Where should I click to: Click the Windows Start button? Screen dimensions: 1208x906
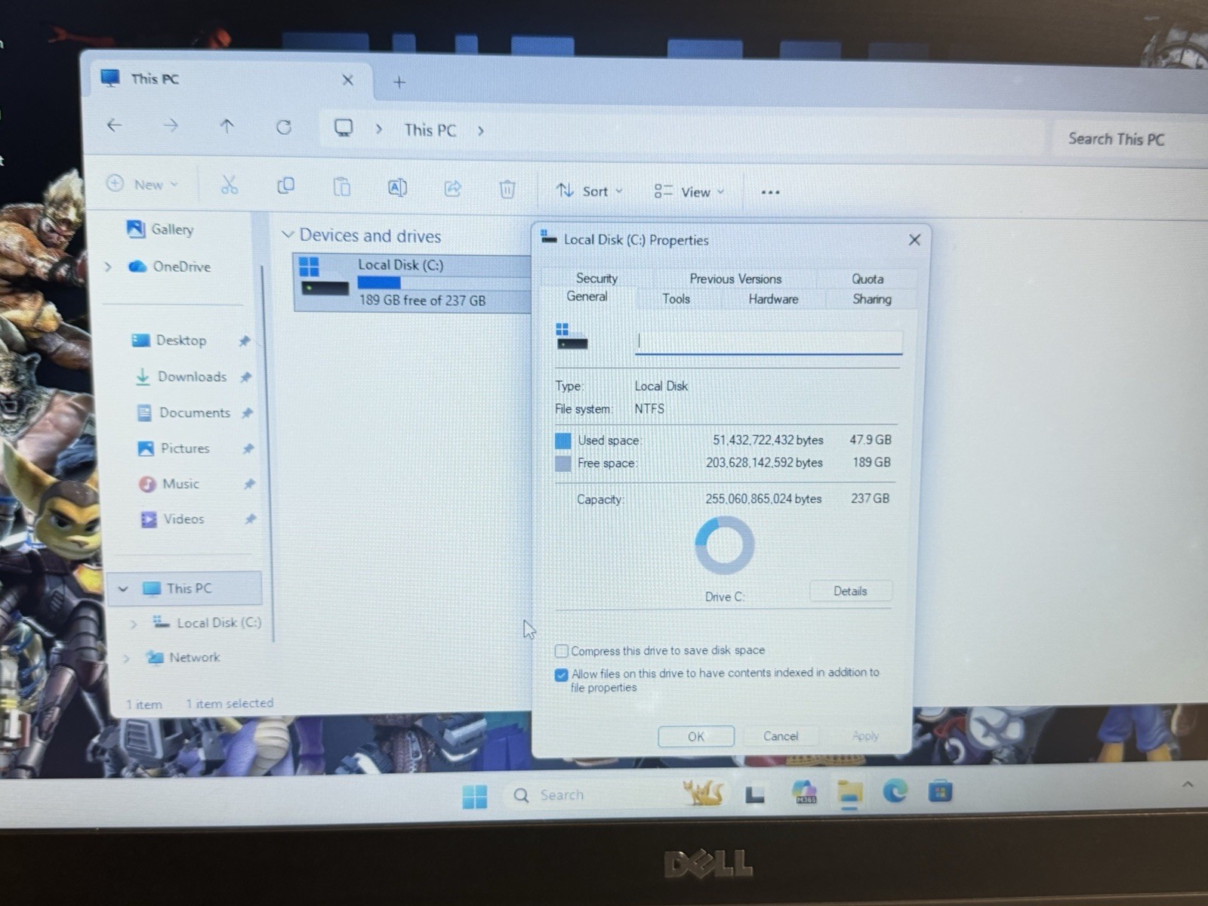coord(474,796)
